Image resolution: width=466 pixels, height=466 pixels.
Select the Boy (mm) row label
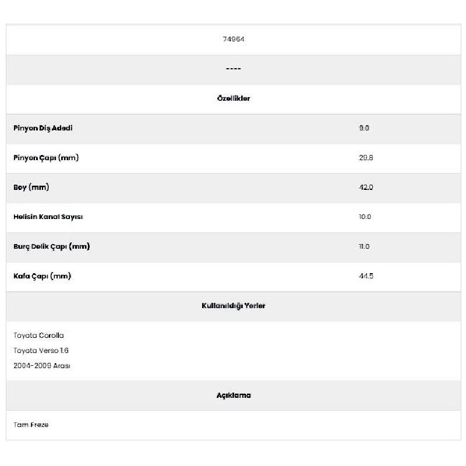(31, 187)
